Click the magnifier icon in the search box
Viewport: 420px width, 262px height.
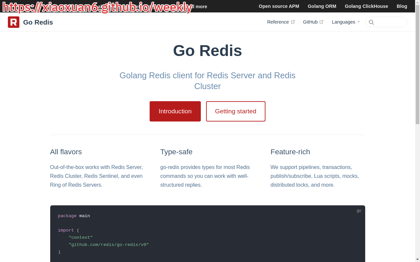click(371, 22)
